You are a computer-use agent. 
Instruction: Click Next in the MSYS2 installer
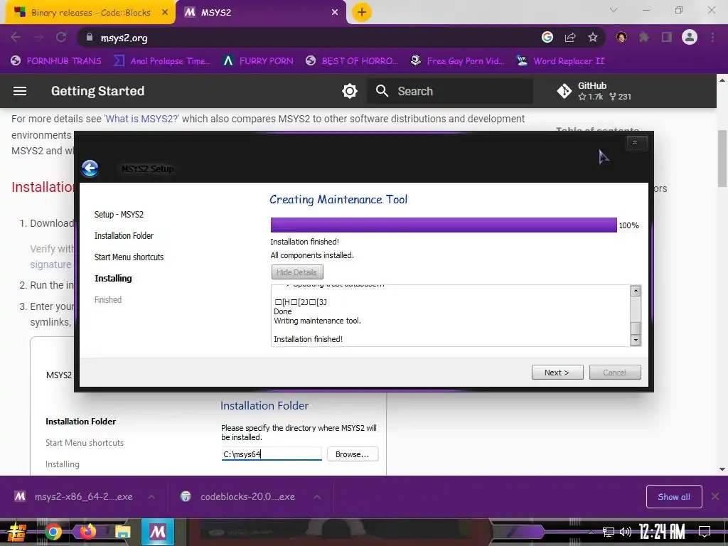557,373
